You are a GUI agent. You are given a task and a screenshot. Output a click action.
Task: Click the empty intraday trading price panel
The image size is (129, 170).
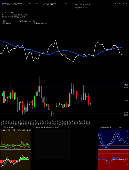point(52,144)
